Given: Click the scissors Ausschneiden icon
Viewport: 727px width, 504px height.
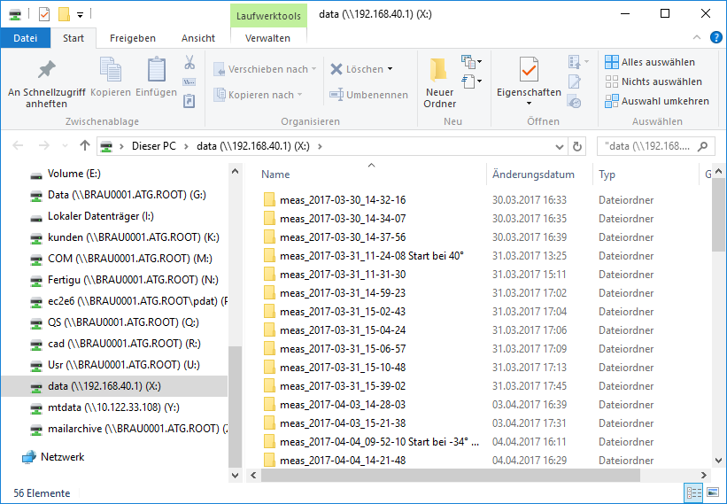Looking at the screenshot, I should click(x=189, y=62).
